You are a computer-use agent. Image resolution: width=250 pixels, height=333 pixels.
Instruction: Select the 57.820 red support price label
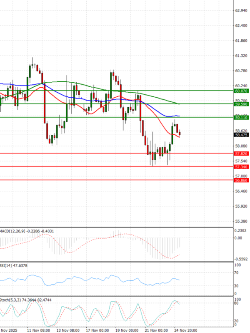pos(241,154)
